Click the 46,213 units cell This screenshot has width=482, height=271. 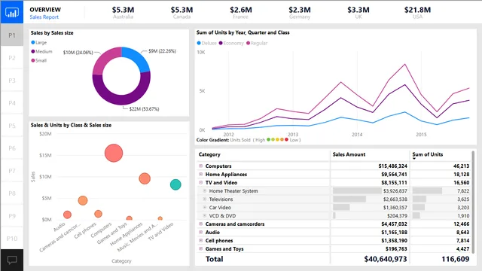(x=461, y=166)
